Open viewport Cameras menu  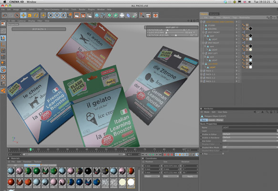click(21, 21)
